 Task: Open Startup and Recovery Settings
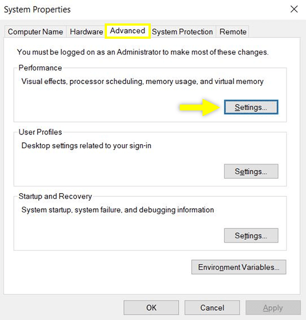[x=251, y=236]
